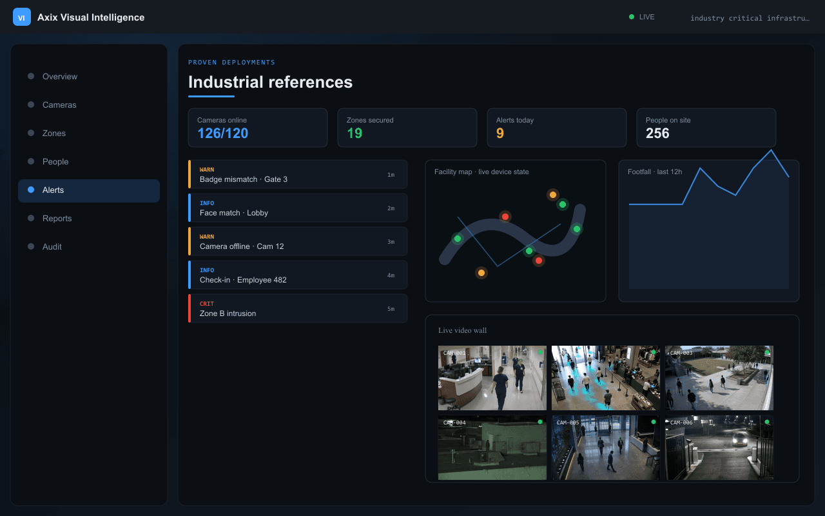
Task: Click the CAM-004 video feed thumbnail
Action: tap(492, 448)
